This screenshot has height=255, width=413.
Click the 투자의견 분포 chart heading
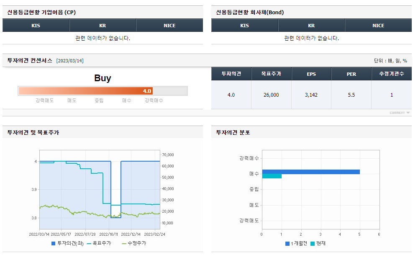tap(233, 132)
